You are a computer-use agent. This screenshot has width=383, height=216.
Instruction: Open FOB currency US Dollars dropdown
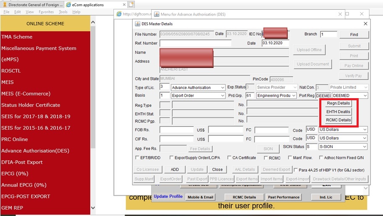pyautogui.click(x=343, y=130)
